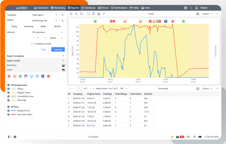
Task: Open the weeks unit dropdown
Action: (56, 38)
